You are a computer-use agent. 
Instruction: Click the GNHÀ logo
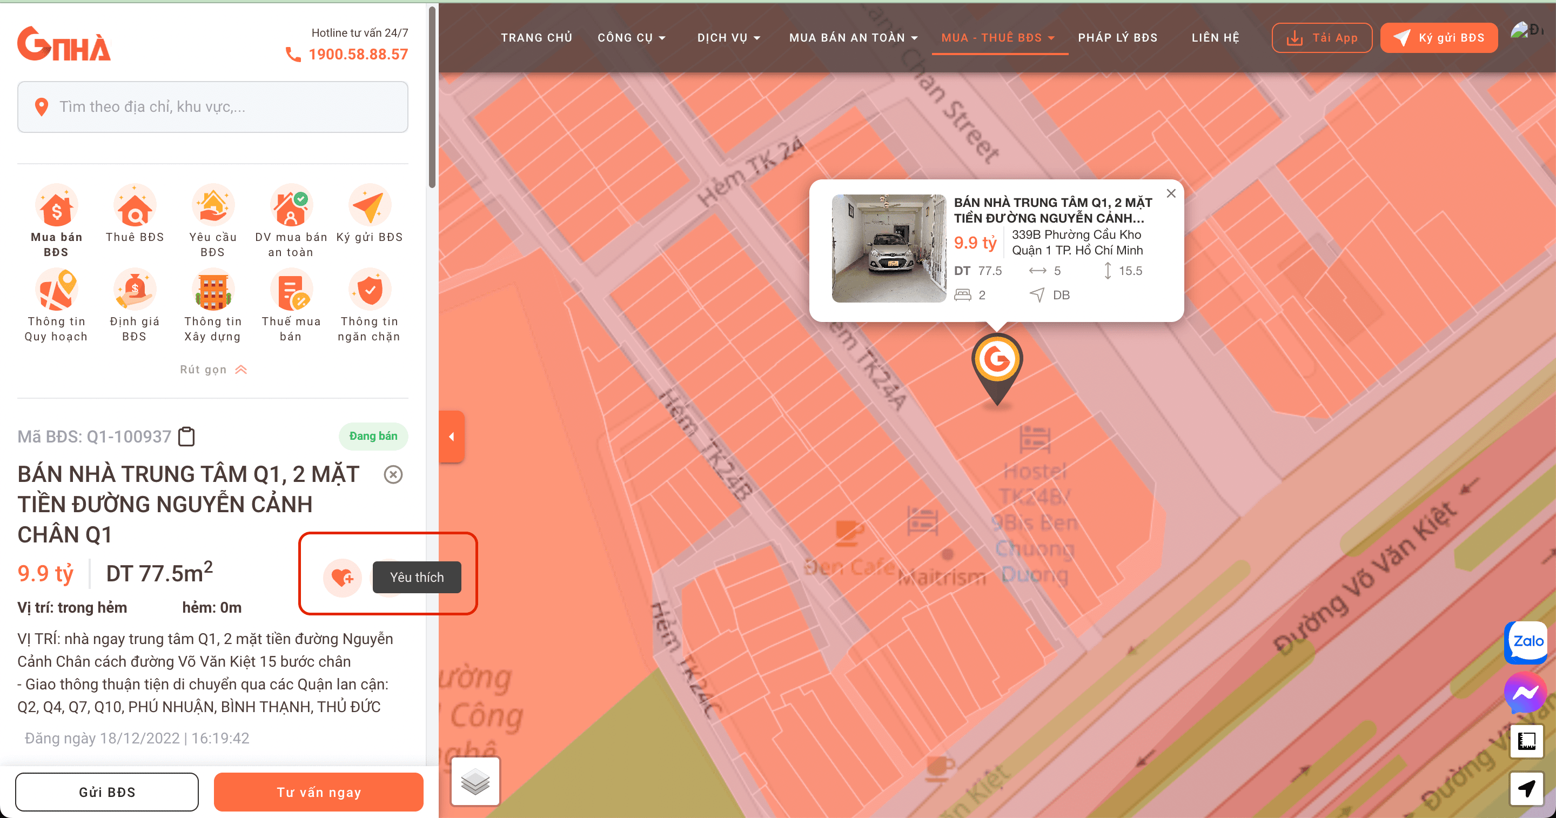[64, 44]
